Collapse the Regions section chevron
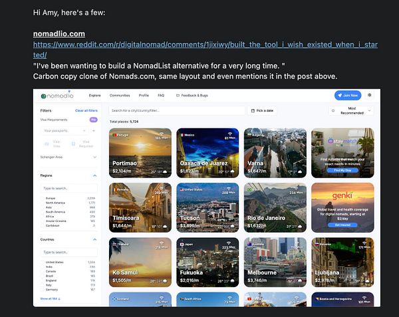The height and width of the screenshot is (317, 399). pyautogui.click(x=94, y=175)
